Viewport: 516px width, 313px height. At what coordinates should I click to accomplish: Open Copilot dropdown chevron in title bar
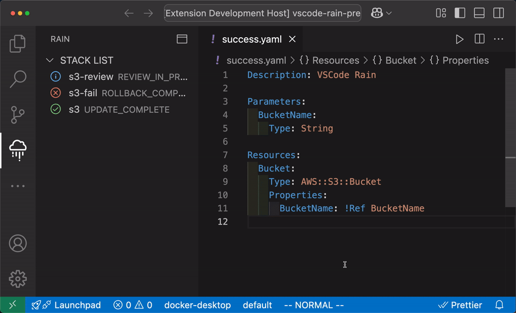[x=389, y=13]
